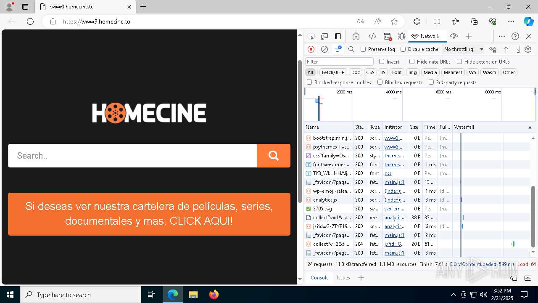Add another tool with the plus icon
538x303 pixels.
(x=469, y=36)
